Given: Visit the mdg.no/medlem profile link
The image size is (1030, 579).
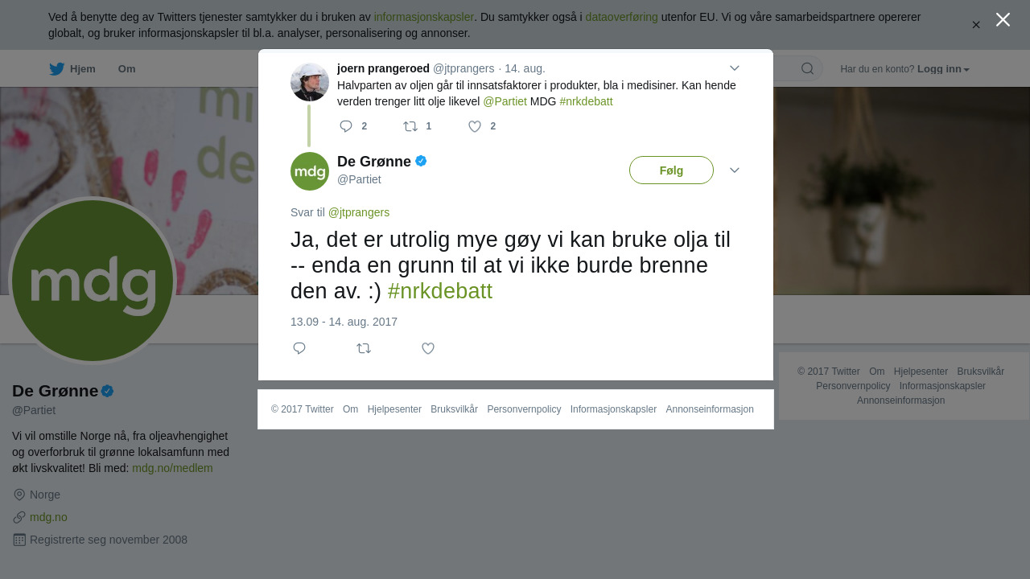Looking at the screenshot, I should (x=172, y=468).
